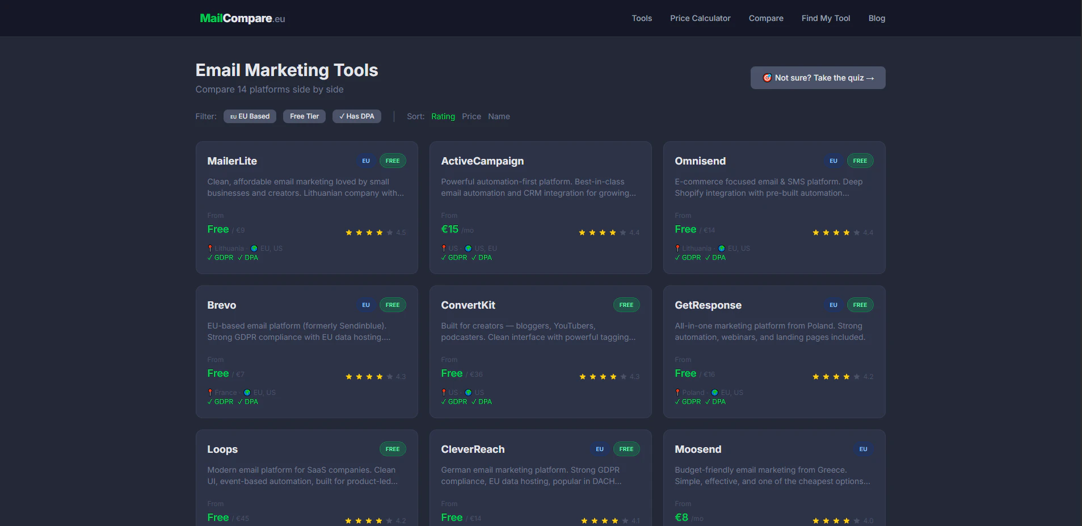
Task: Toggle the EU Based filter
Action: coord(250,116)
